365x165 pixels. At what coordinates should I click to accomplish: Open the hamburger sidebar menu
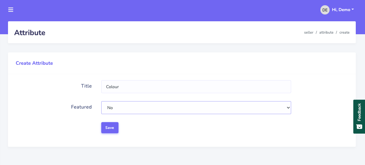(x=11, y=10)
